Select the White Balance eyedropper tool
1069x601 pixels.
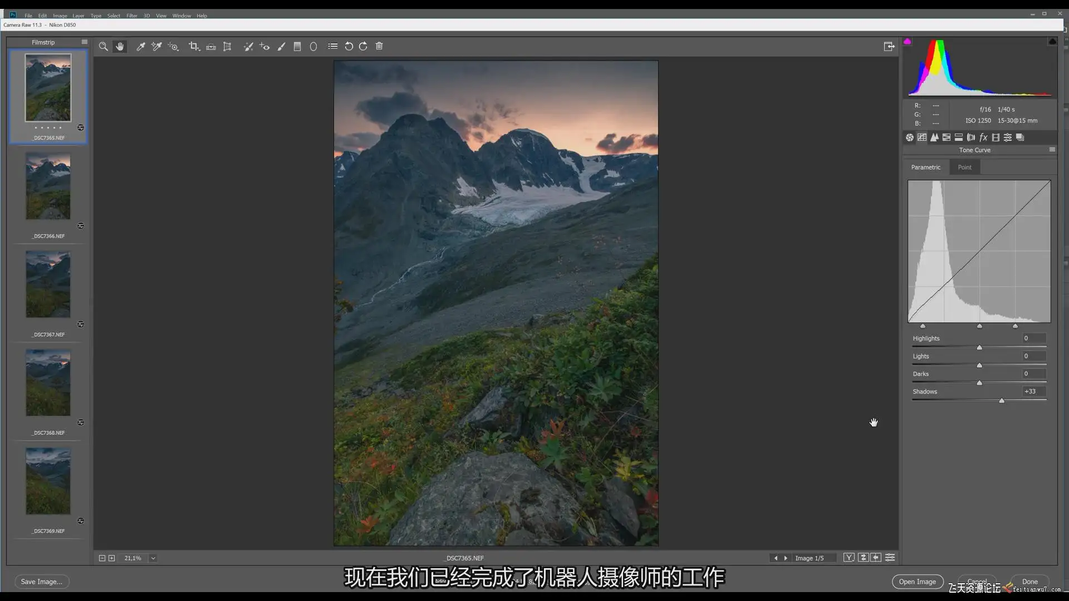[x=141, y=47]
